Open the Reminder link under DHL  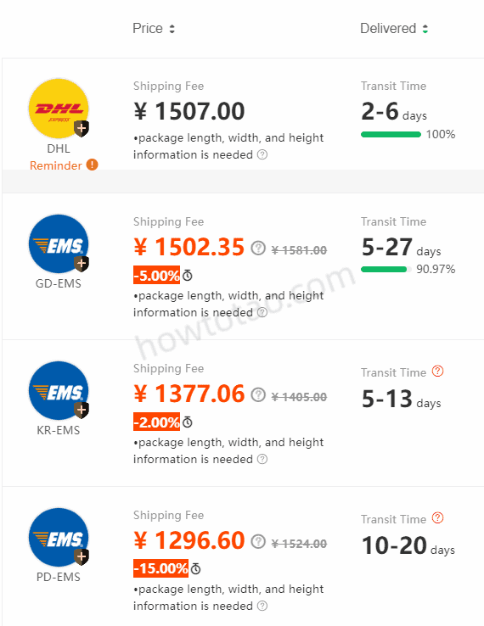56,165
